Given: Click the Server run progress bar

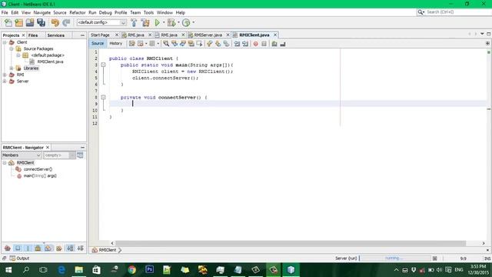Looking at the screenshot, I should [x=395, y=259].
